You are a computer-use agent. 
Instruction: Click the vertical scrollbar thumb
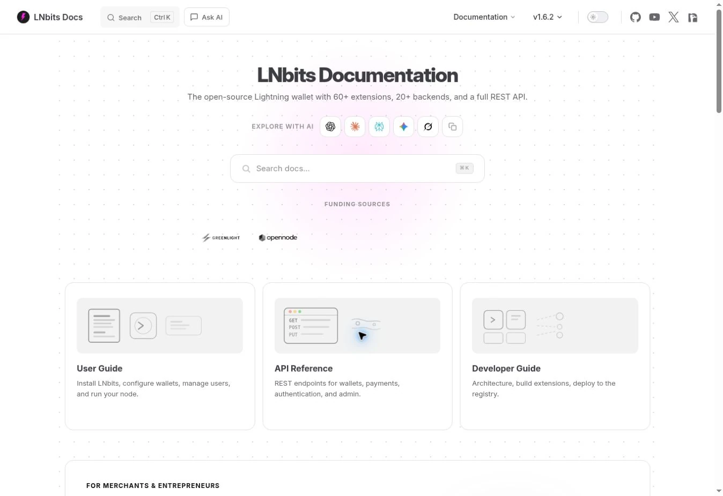tap(719, 60)
